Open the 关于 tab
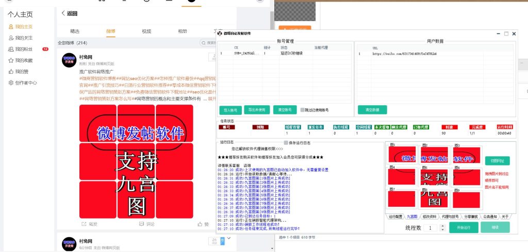This screenshot has width=528, height=252. (505, 216)
